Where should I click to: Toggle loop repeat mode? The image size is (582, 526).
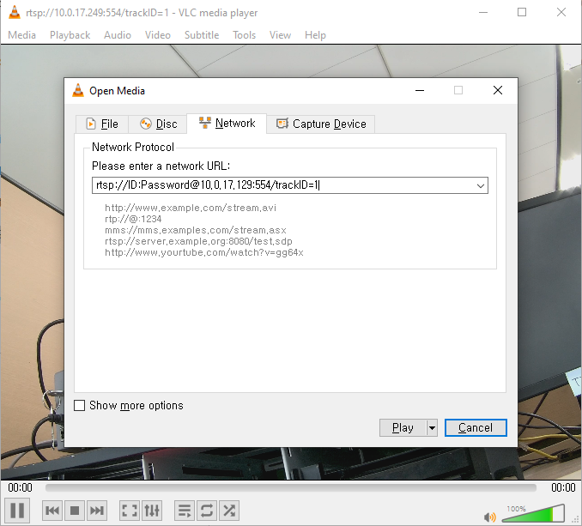click(x=207, y=511)
